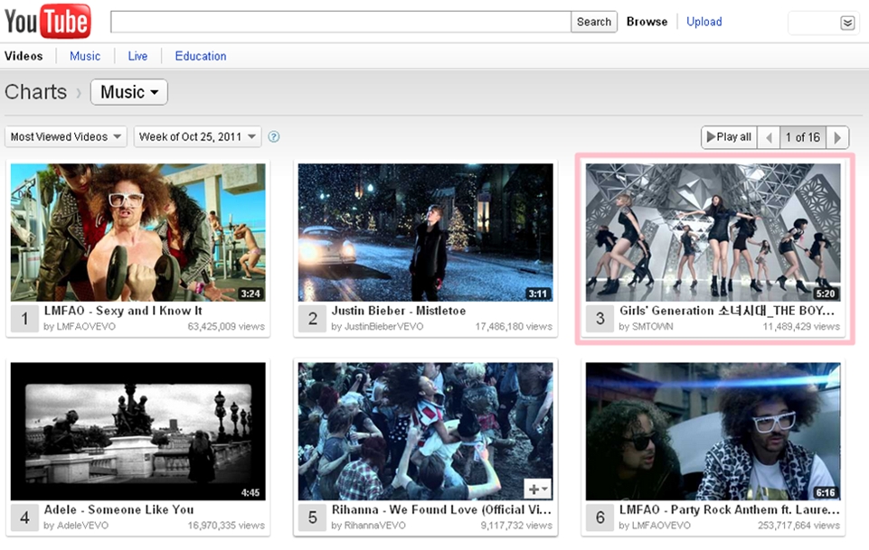The height and width of the screenshot is (550, 869).
Task: Click the '9,117,732 views' count
Action: coord(516,525)
